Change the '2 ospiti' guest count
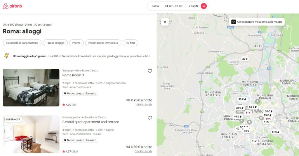 [193, 6]
